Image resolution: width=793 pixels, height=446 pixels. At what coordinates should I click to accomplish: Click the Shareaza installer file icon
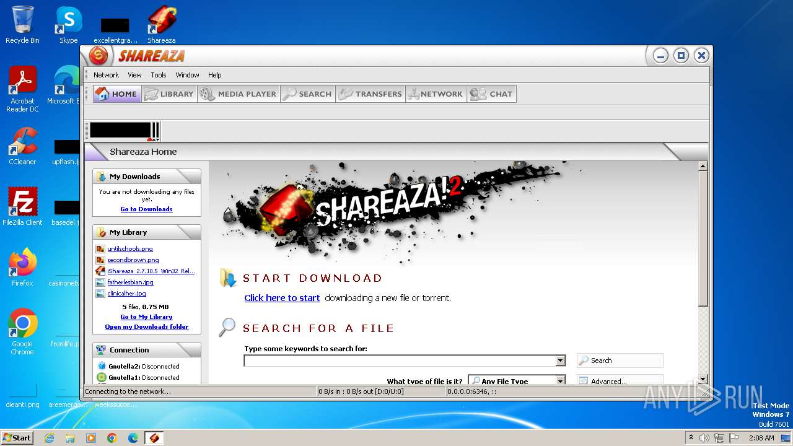point(100,271)
